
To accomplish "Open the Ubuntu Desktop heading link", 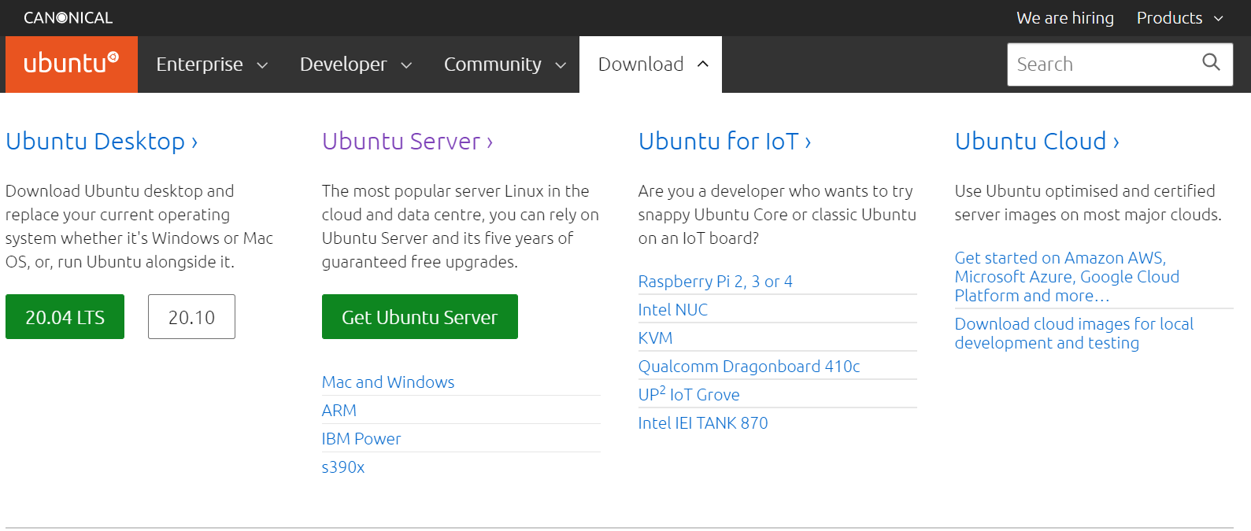I will point(102,142).
